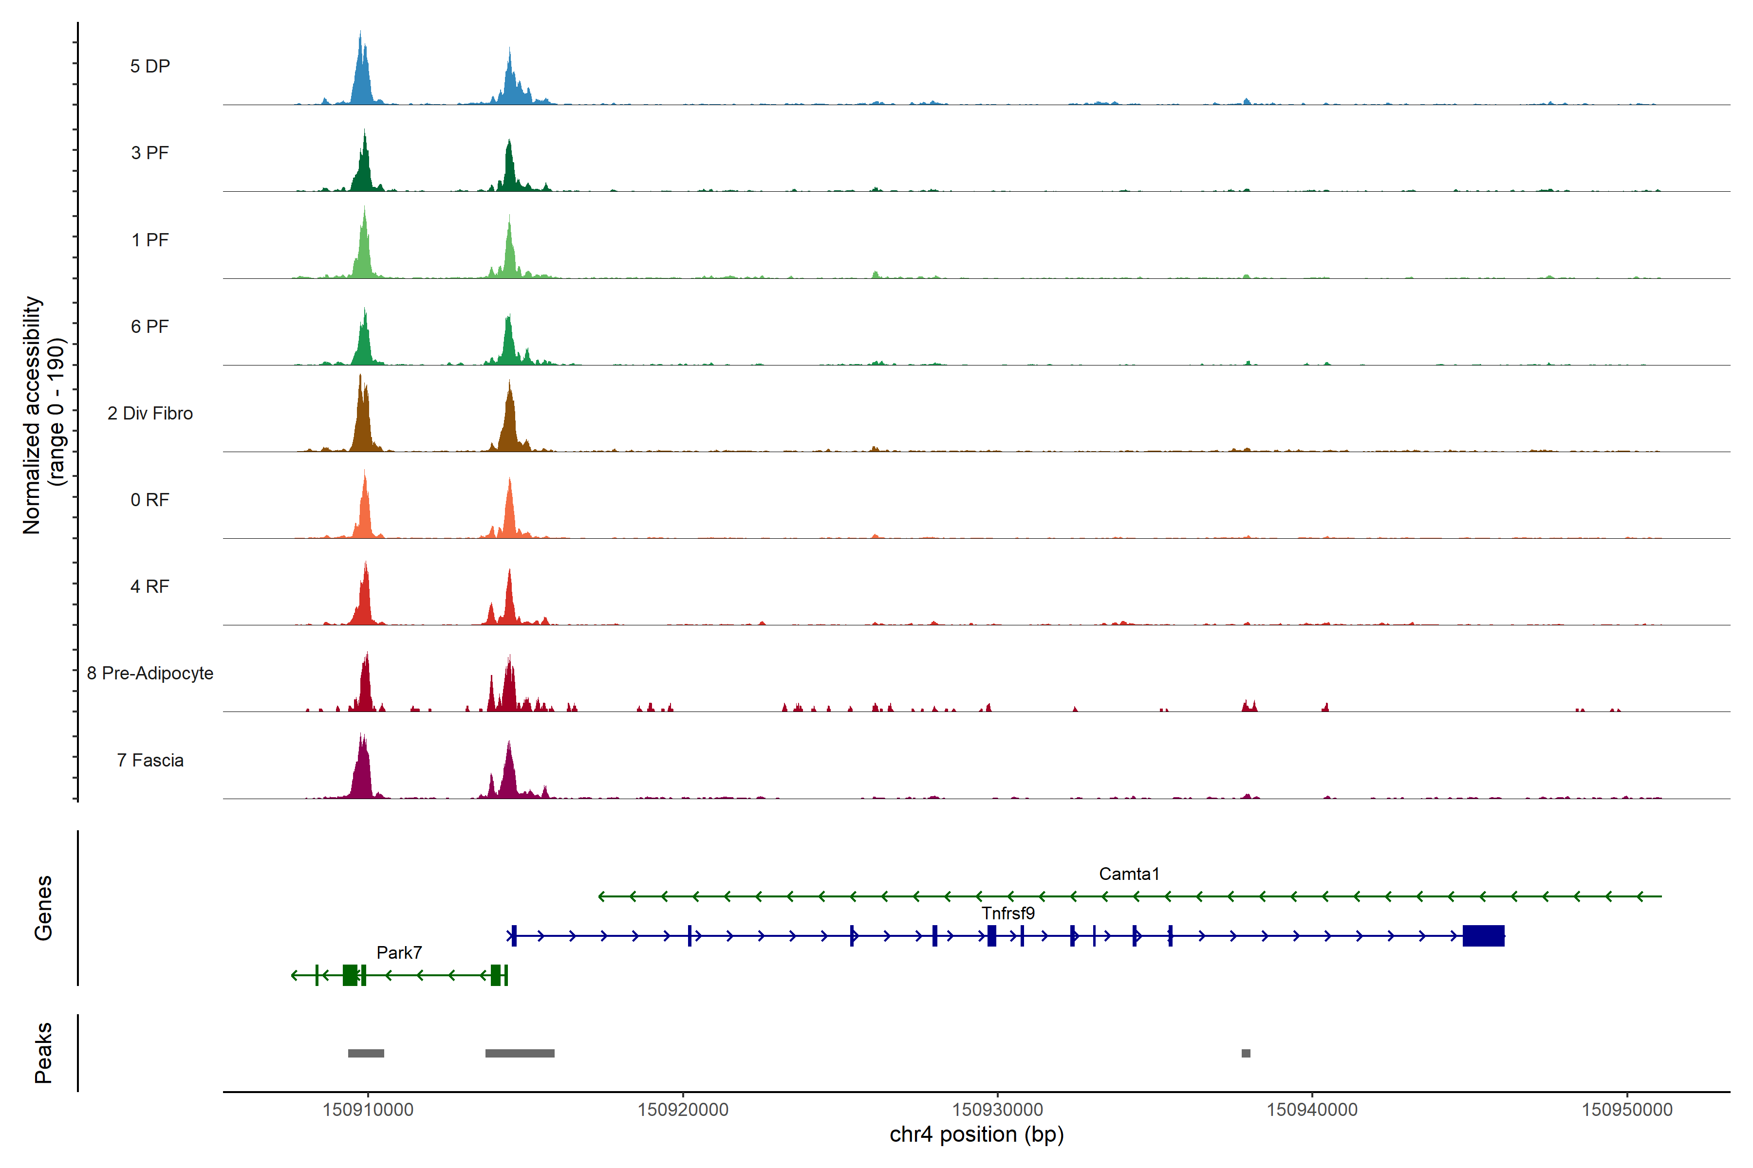Click the Tnfrsf9 gene label
Image resolution: width=1753 pixels, height=1168 pixels.
coord(1007,913)
